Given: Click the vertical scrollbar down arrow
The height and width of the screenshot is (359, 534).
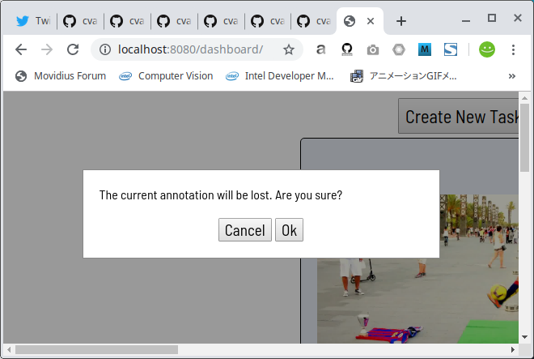Looking at the screenshot, I should tap(524, 337).
